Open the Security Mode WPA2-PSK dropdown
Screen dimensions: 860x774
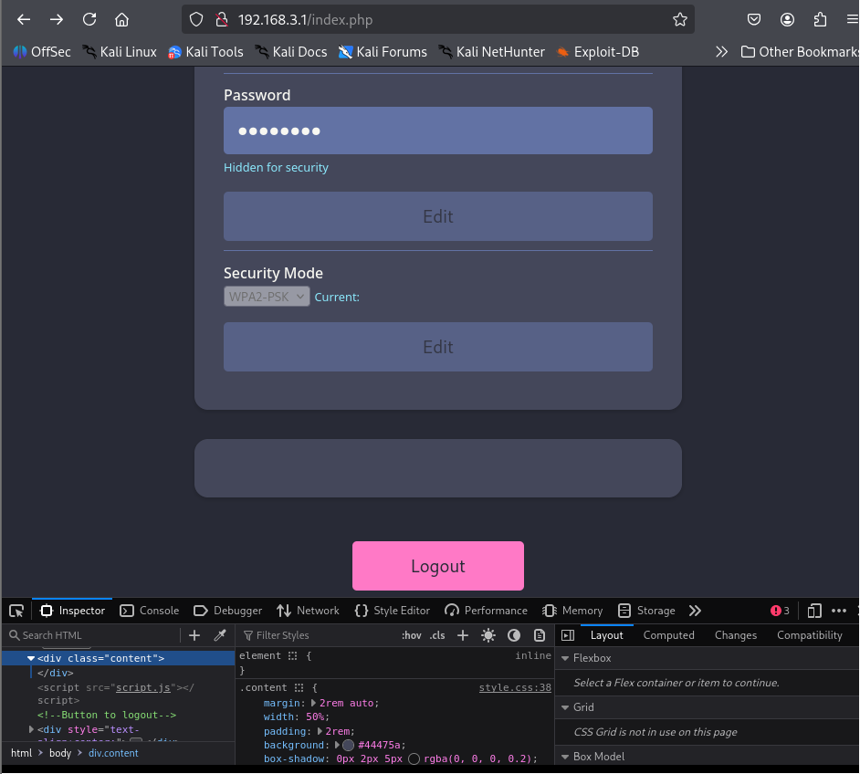(267, 297)
